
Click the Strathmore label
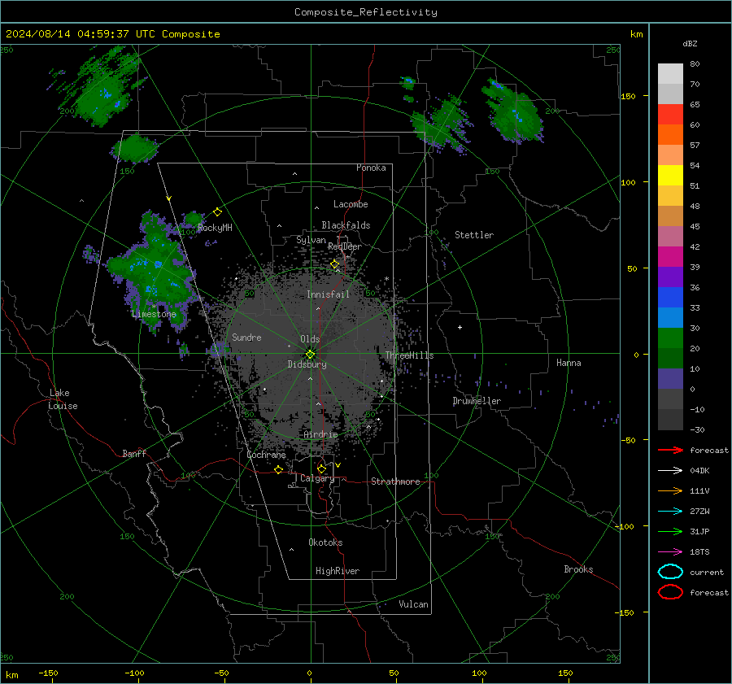click(x=395, y=481)
